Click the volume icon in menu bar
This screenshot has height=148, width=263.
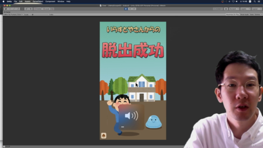[237, 2]
